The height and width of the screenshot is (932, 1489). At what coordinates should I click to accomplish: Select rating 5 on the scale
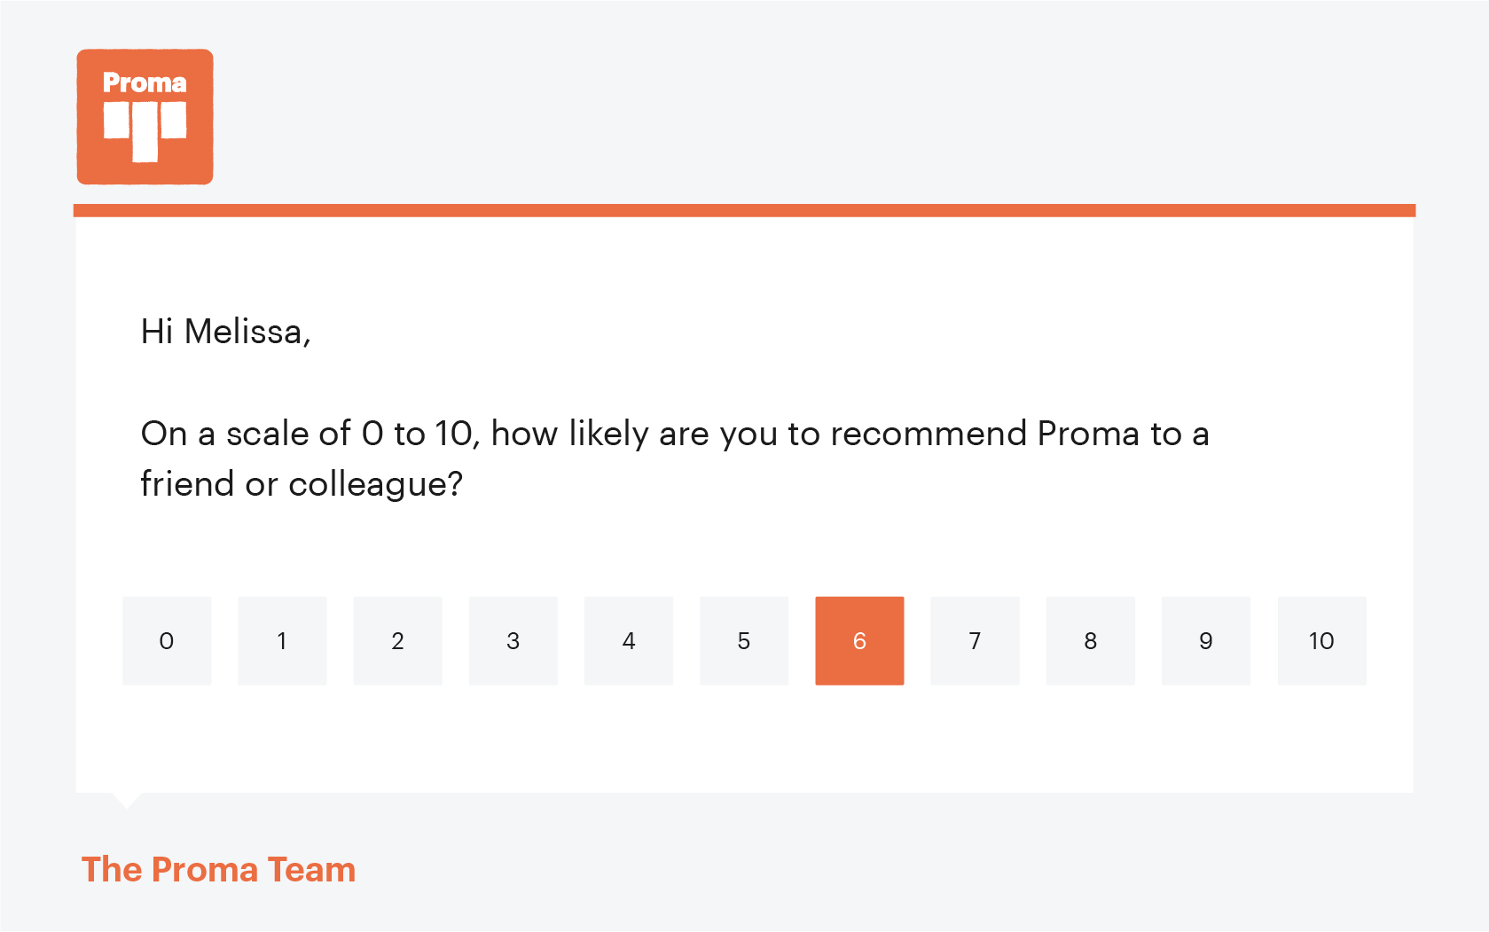click(743, 640)
